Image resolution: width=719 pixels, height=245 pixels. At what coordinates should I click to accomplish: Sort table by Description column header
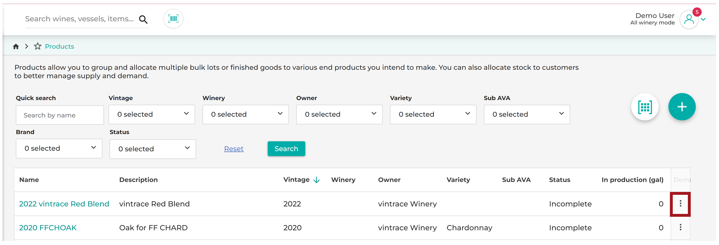point(138,181)
